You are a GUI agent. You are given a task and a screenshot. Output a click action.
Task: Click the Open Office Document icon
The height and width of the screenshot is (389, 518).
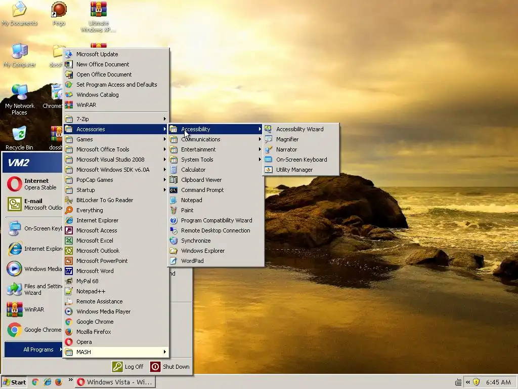pyautogui.click(x=69, y=74)
